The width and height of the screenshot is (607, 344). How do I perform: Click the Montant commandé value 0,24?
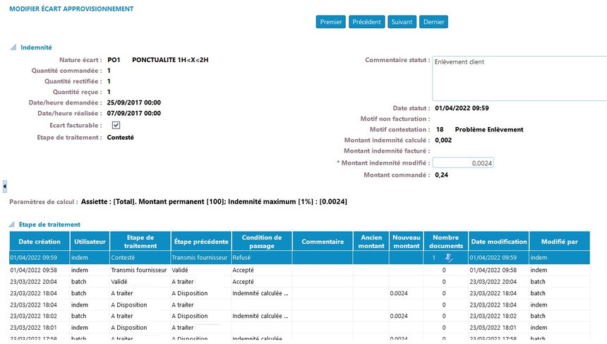tap(441, 174)
